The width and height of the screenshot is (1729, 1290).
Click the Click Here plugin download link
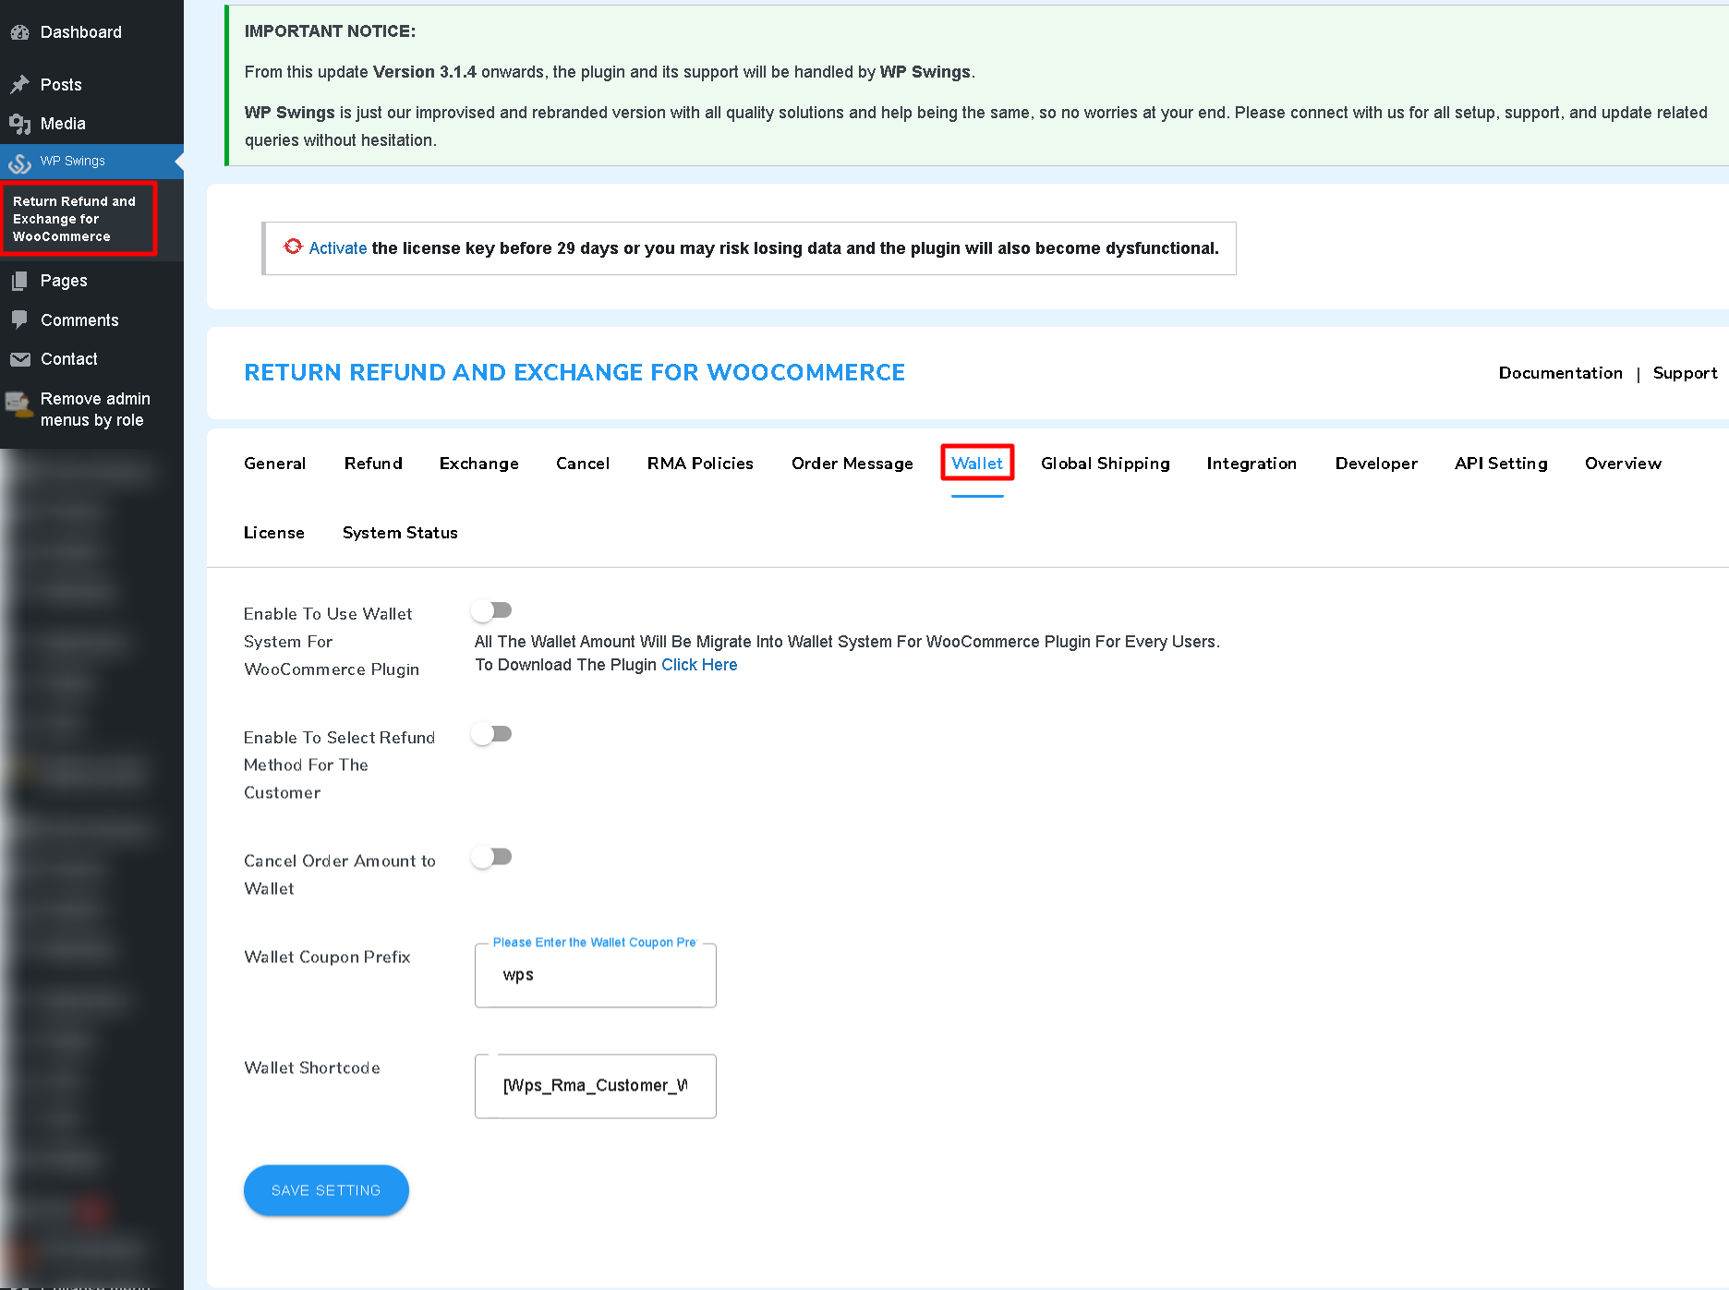pyautogui.click(x=699, y=665)
